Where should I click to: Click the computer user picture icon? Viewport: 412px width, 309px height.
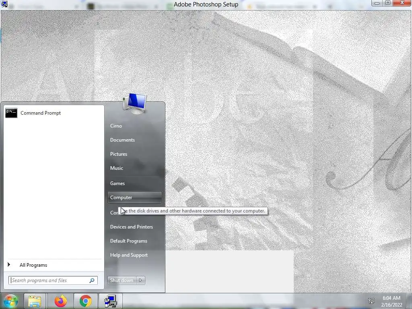pos(134,103)
